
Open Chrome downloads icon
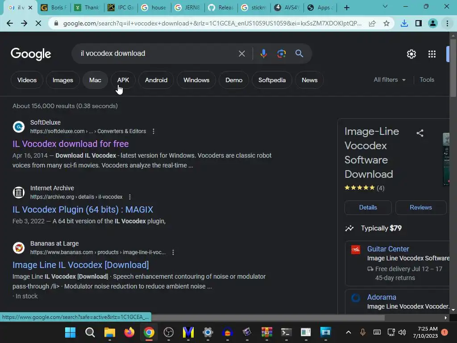(x=404, y=23)
